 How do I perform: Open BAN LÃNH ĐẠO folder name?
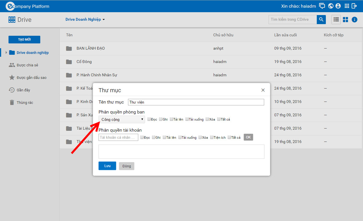tap(90, 49)
